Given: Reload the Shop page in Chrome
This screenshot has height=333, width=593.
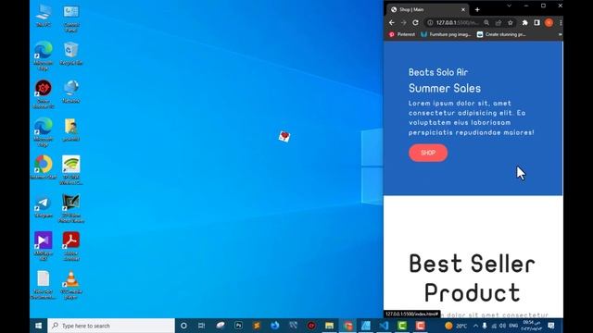Looking at the screenshot, I should pyautogui.click(x=415, y=22).
